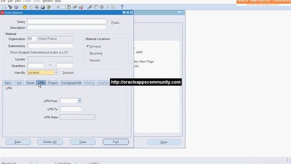Open the Window menu
Screen dimensions: 291x164
click(48, 1)
